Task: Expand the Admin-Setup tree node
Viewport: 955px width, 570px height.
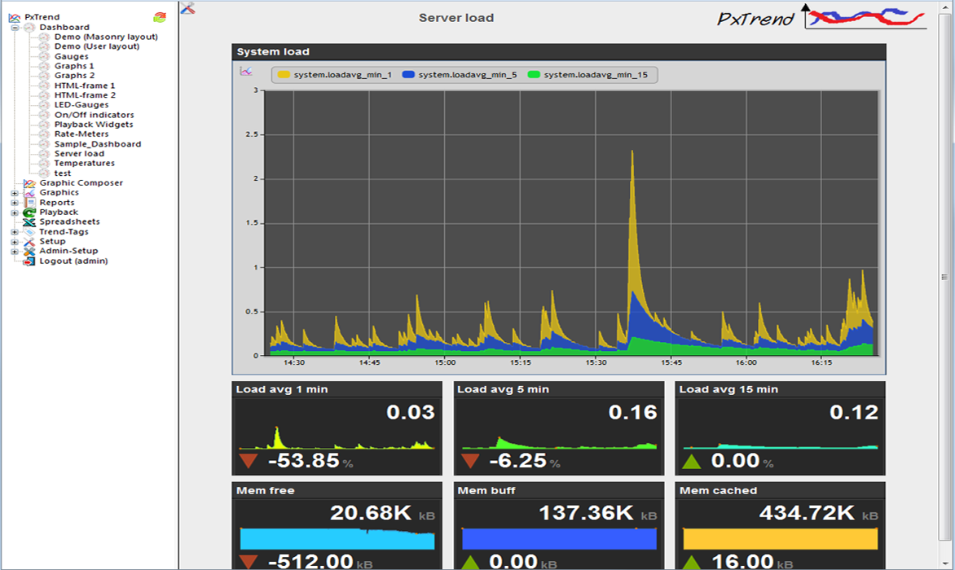Action: click(x=15, y=252)
